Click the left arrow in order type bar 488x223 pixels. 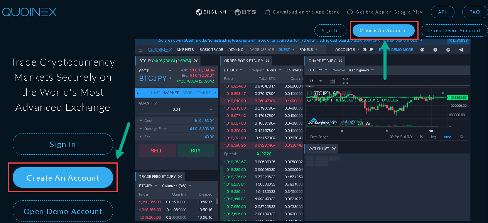(x=139, y=93)
